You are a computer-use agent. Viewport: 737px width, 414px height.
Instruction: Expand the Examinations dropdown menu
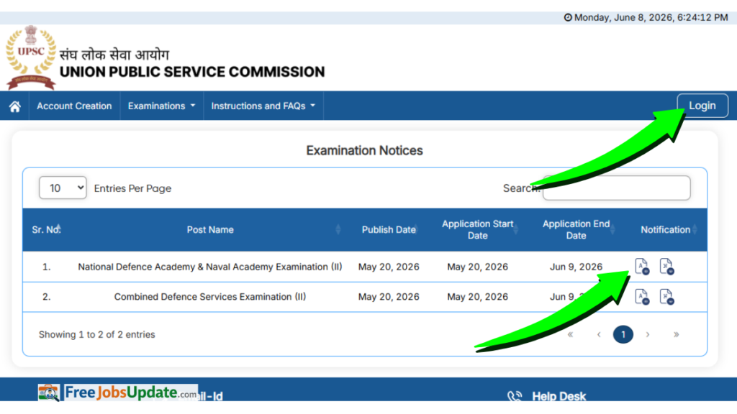pyautogui.click(x=161, y=106)
